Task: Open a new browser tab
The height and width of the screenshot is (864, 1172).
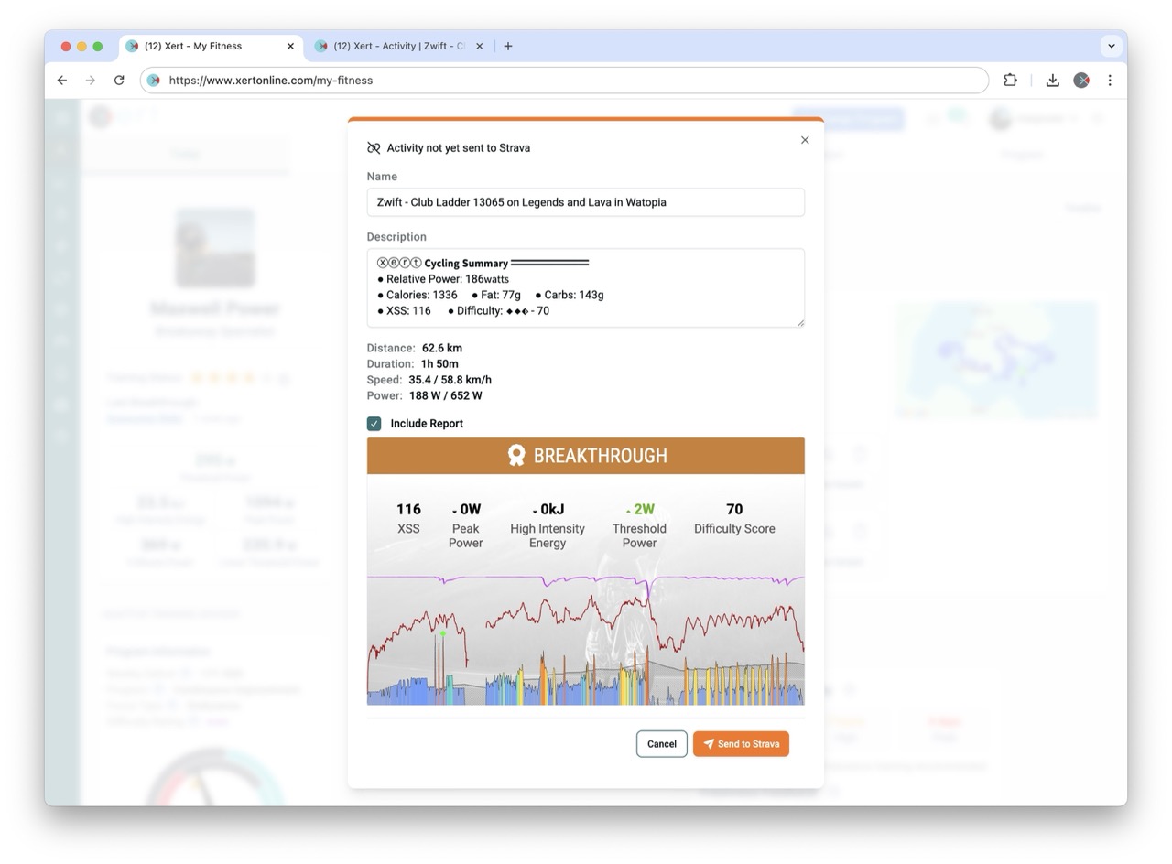Action: pos(508,46)
